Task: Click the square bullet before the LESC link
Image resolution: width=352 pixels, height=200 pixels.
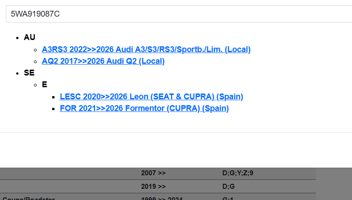Action: click(x=53, y=97)
